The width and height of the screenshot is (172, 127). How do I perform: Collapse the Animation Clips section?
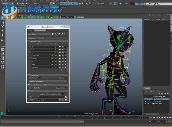tap(29, 41)
